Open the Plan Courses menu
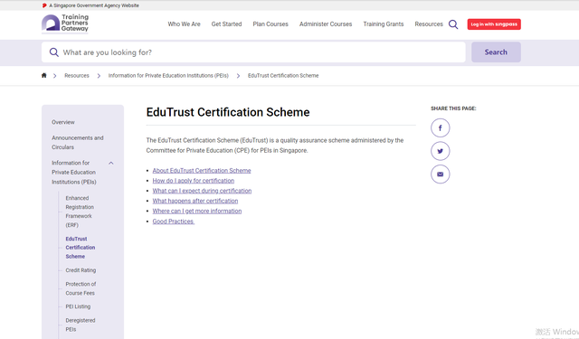 point(271,24)
